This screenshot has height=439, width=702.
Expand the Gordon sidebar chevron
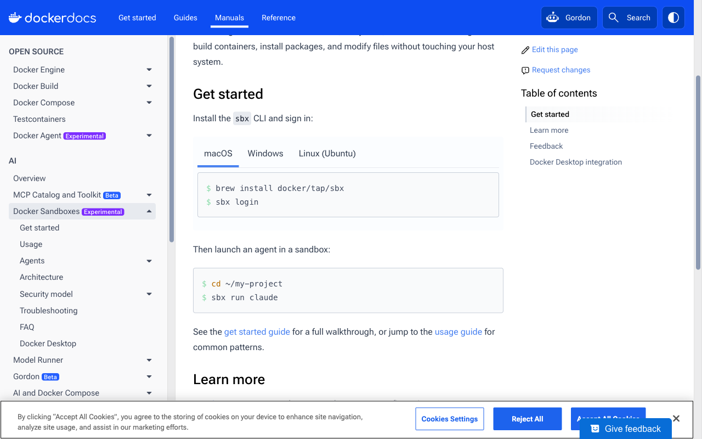point(149,376)
